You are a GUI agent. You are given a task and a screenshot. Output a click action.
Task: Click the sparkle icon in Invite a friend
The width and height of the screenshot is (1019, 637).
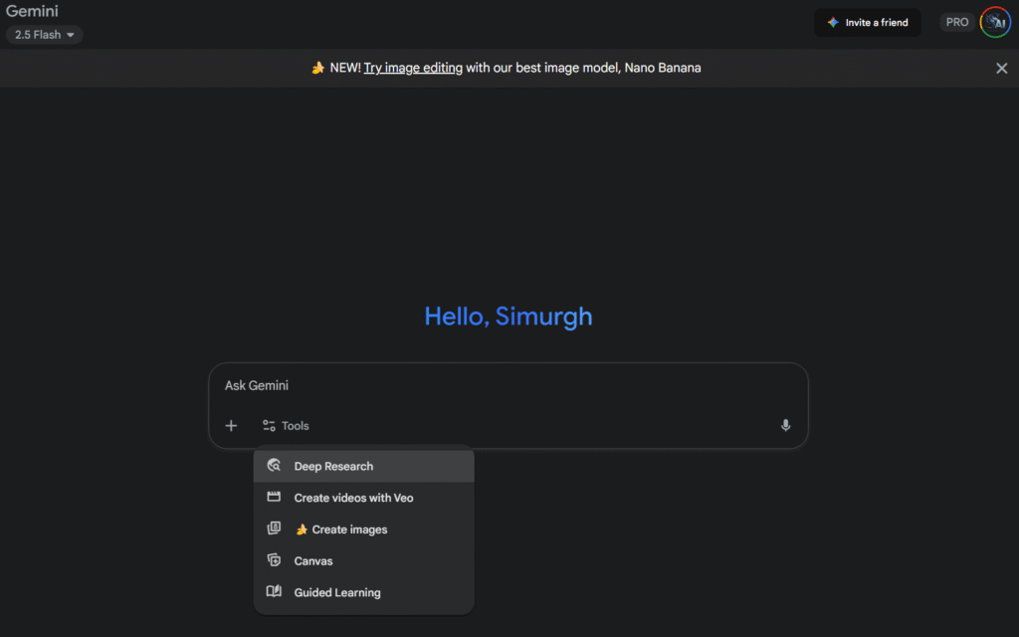833,23
